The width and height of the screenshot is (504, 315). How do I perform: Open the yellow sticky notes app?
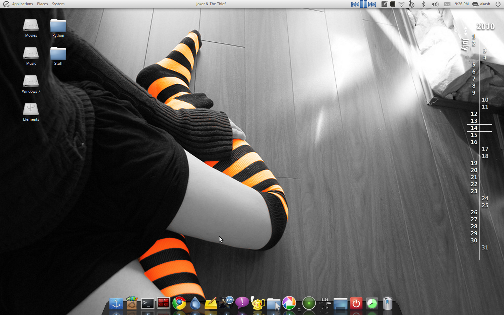(x=211, y=303)
